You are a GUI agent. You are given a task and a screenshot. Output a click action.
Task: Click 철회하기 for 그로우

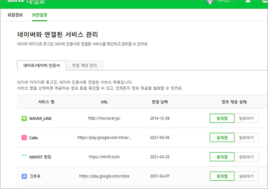click(x=246, y=176)
